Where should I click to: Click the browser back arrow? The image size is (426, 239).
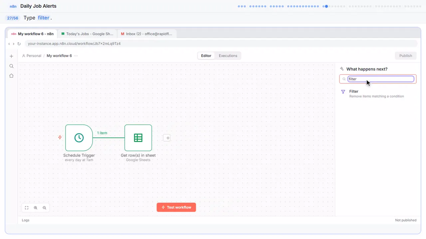(x=9, y=44)
